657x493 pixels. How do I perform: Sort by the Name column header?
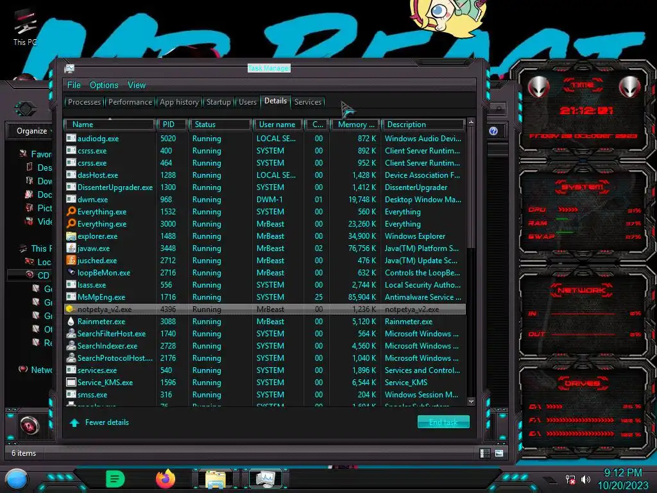(x=109, y=125)
